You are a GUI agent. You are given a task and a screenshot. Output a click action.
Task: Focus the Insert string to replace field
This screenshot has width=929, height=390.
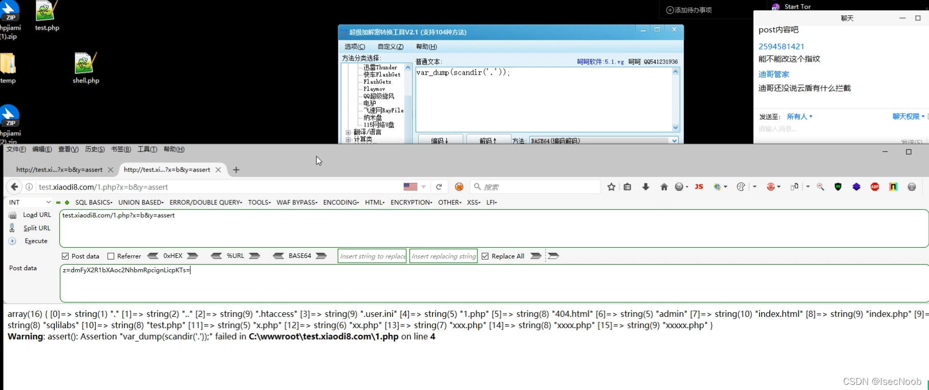pos(372,256)
